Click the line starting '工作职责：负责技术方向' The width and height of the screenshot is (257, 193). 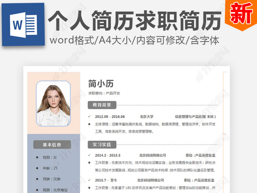(155, 163)
